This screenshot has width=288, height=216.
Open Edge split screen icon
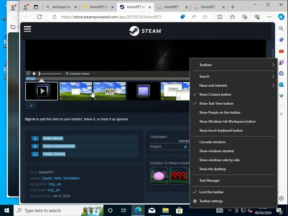[x=220, y=17]
